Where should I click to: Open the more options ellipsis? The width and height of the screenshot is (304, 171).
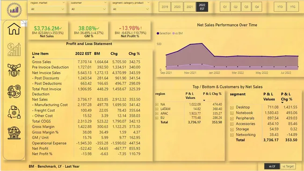24,24
